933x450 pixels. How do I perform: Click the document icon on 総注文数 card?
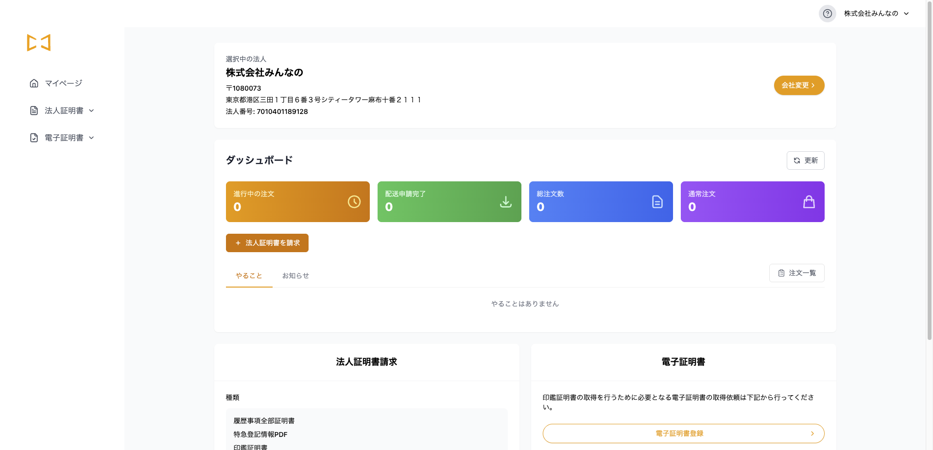point(657,202)
